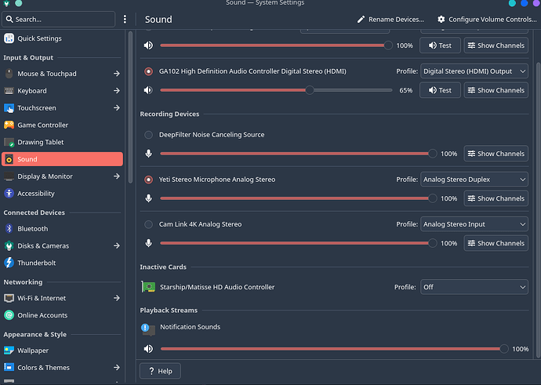The image size is (541, 385).
Task: Click the Cam Link 4K volume slider
Action: tap(299, 243)
